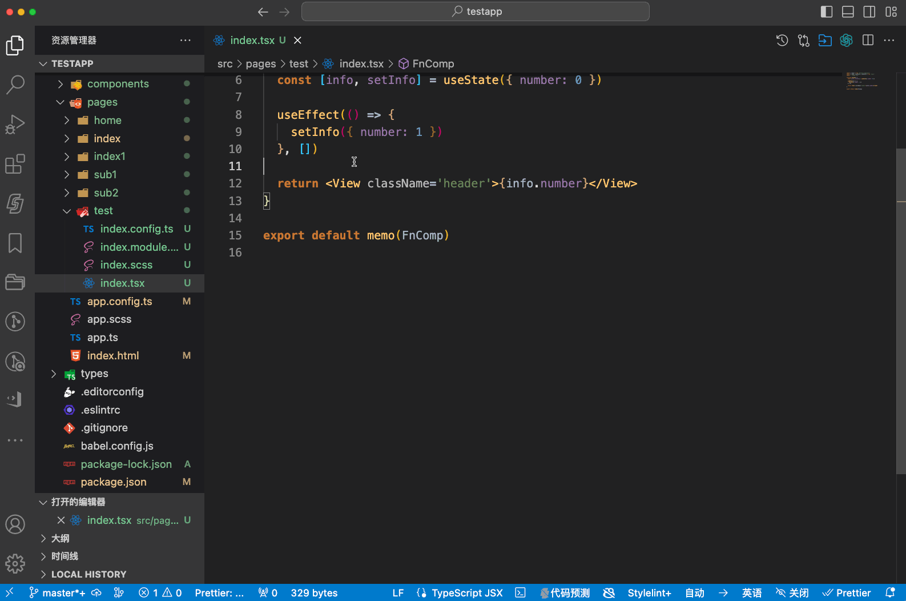This screenshot has width=906, height=601.
Task: Customize the editor layout
Action: pos(891,12)
